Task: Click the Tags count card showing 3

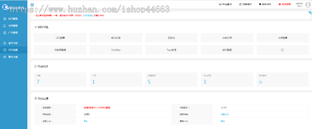Action: pos(227,79)
